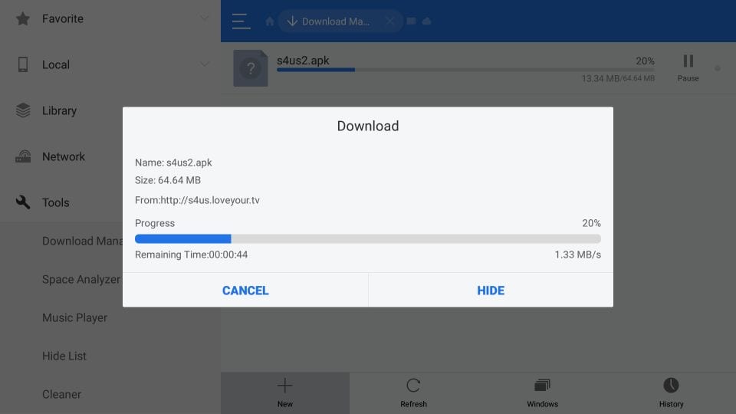Click the s4us2.apk unknown file icon
This screenshot has width=736, height=414.
point(251,68)
